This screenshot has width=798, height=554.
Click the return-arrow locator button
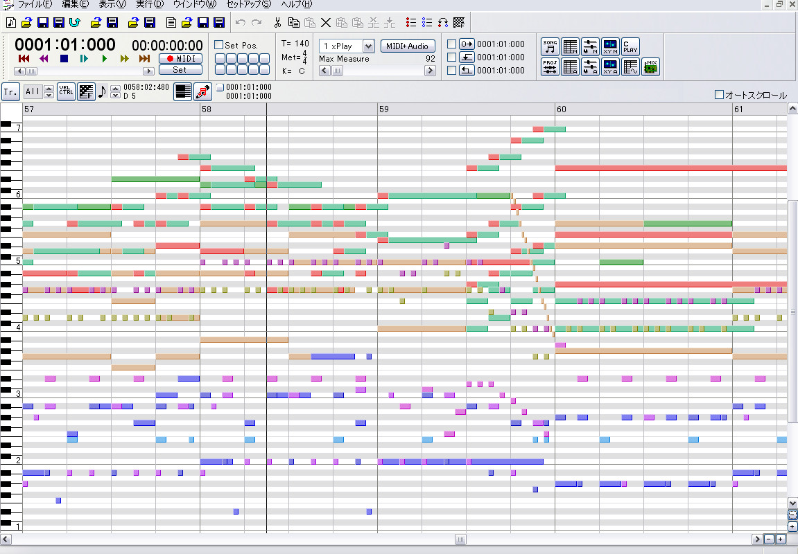click(467, 71)
